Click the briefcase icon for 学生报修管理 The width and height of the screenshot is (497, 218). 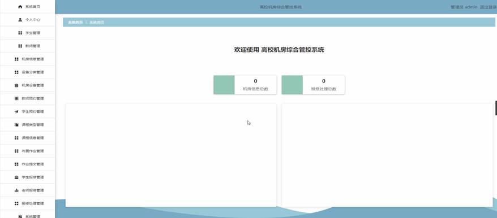coord(16,177)
